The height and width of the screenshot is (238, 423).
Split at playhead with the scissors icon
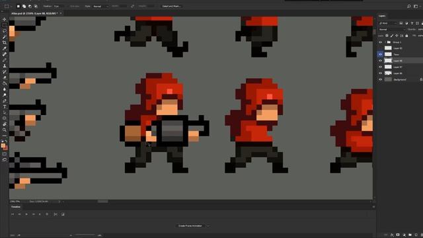click(x=56, y=214)
